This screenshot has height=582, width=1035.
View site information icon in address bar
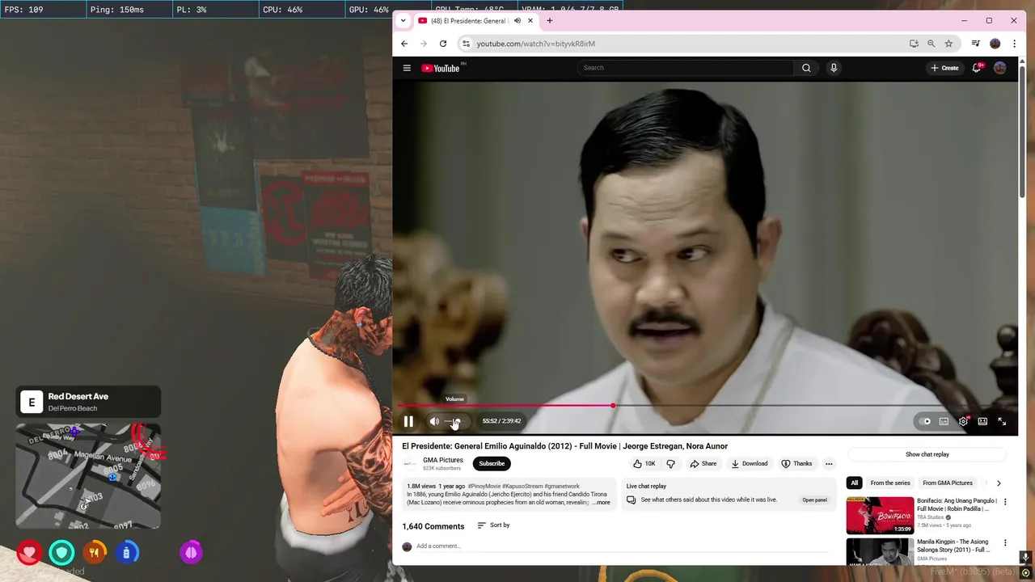click(466, 44)
